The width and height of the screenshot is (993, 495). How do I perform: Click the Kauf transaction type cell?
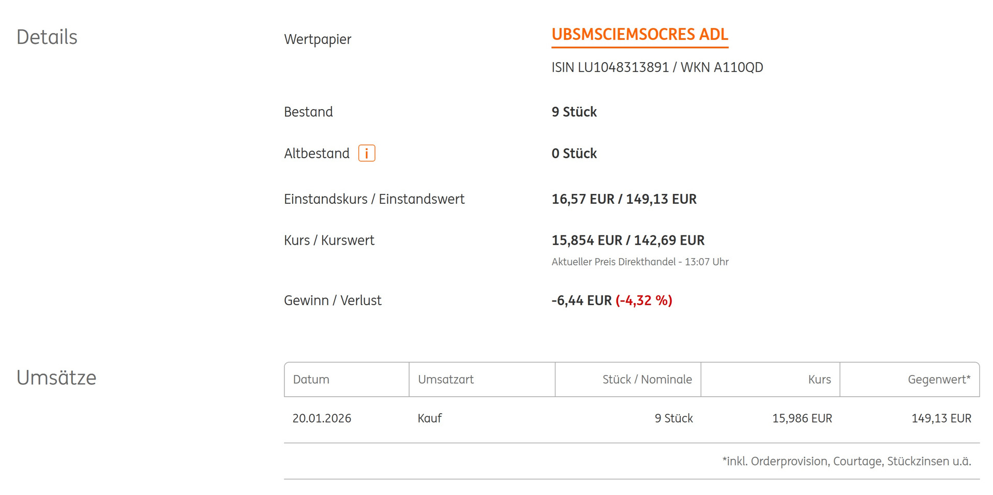(429, 418)
